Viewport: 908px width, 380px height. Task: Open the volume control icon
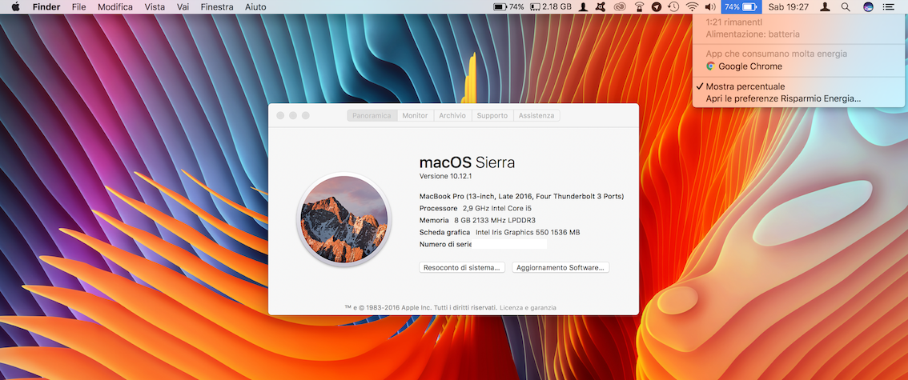pyautogui.click(x=710, y=7)
